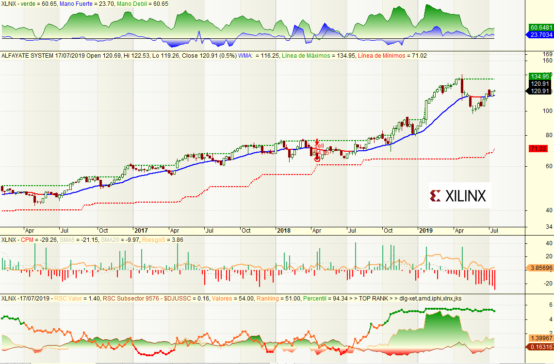Click the 'Percentil = 94.34' label
The height and width of the screenshot is (364, 554).
[326, 299]
